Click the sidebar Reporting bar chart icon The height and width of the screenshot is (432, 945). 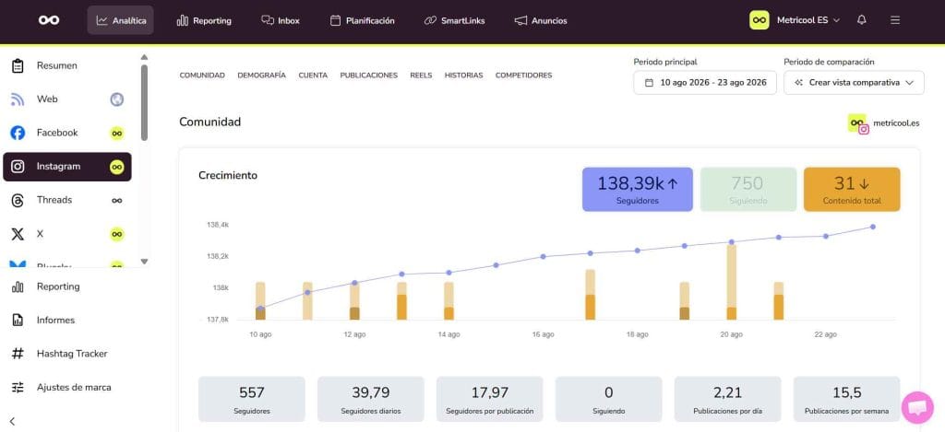coord(18,287)
